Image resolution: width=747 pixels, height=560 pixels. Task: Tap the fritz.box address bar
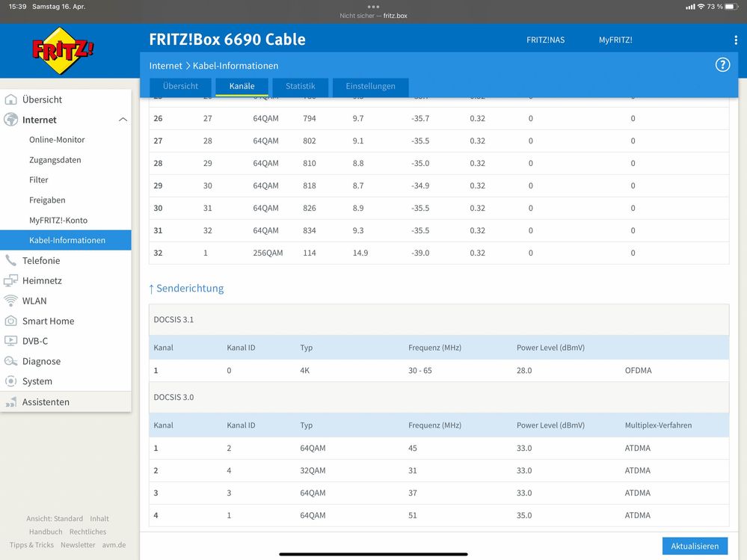(374, 16)
